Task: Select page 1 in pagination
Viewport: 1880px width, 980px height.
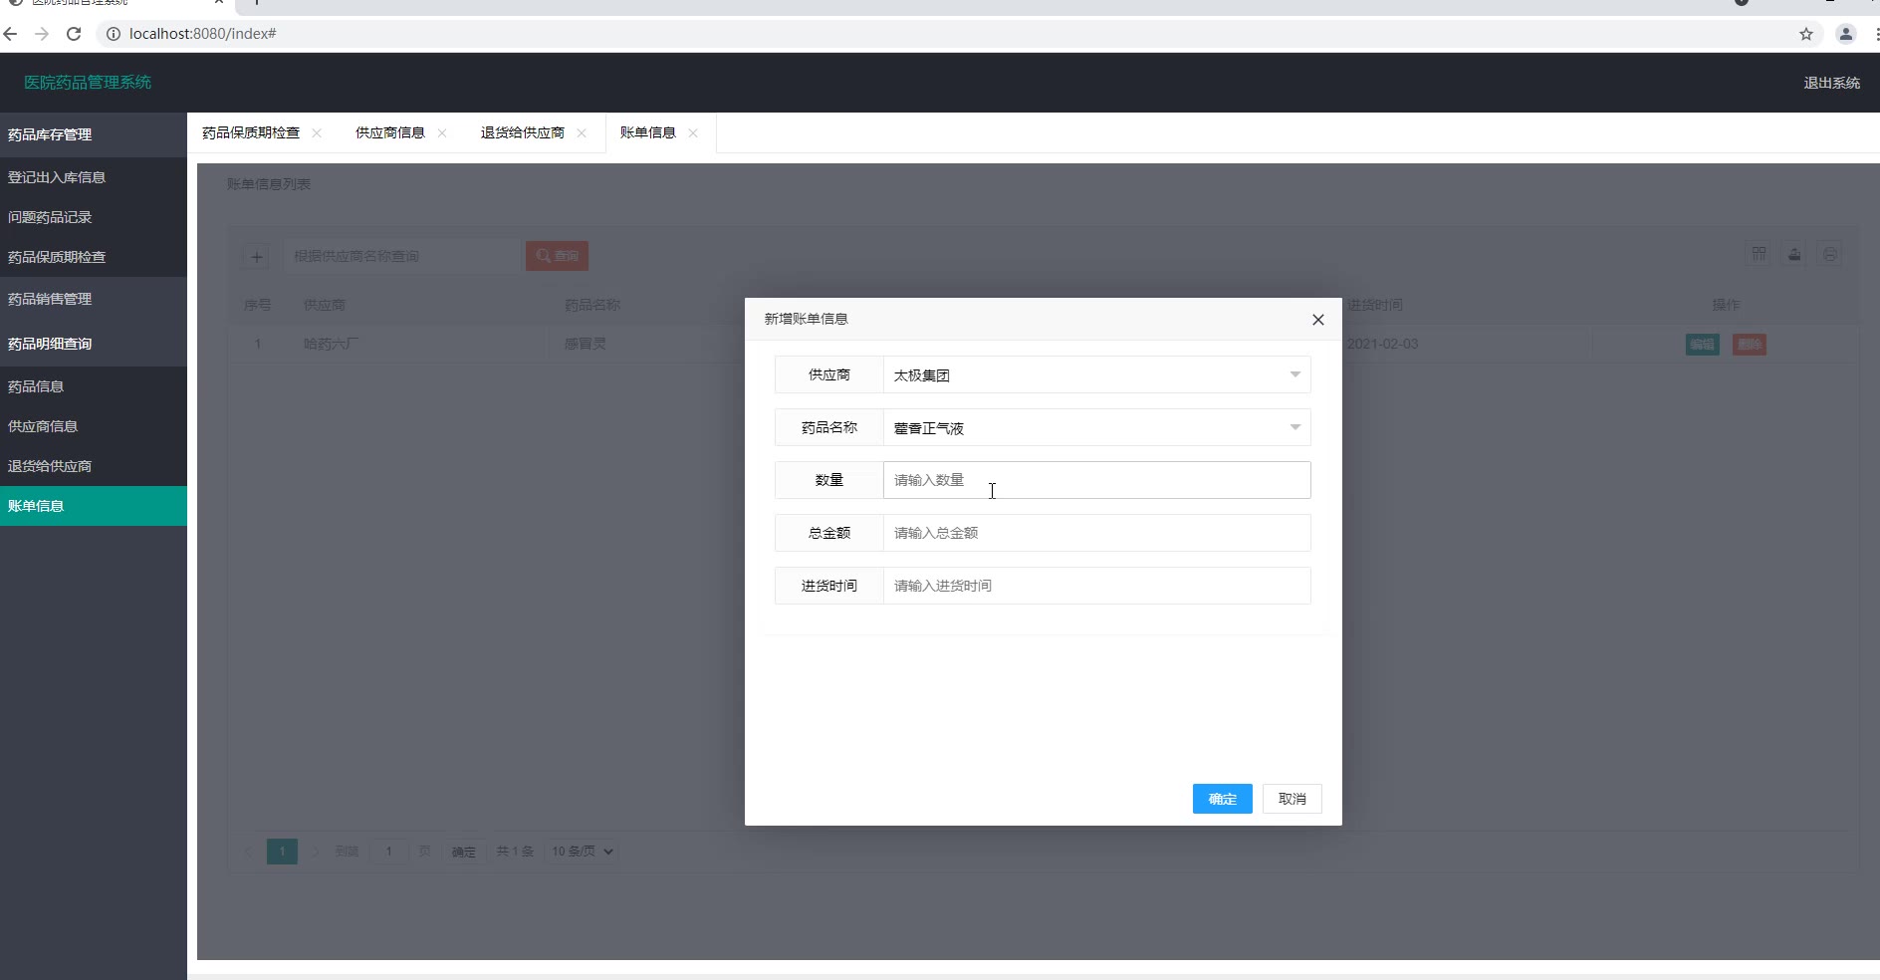Action: point(282,852)
